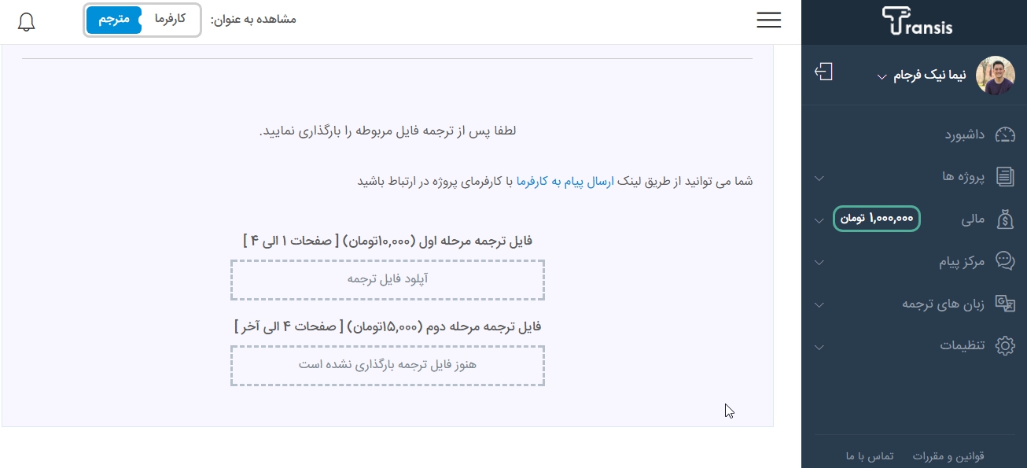The image size is (1027, 468).
Task: Open قوانین و مقررات footer link
Action: [x=948, y=456]
